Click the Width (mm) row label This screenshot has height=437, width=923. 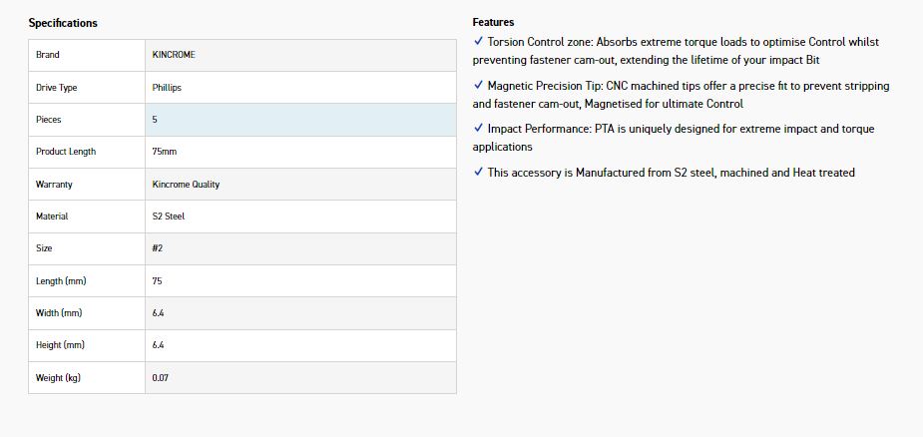(x=59, y=313)
